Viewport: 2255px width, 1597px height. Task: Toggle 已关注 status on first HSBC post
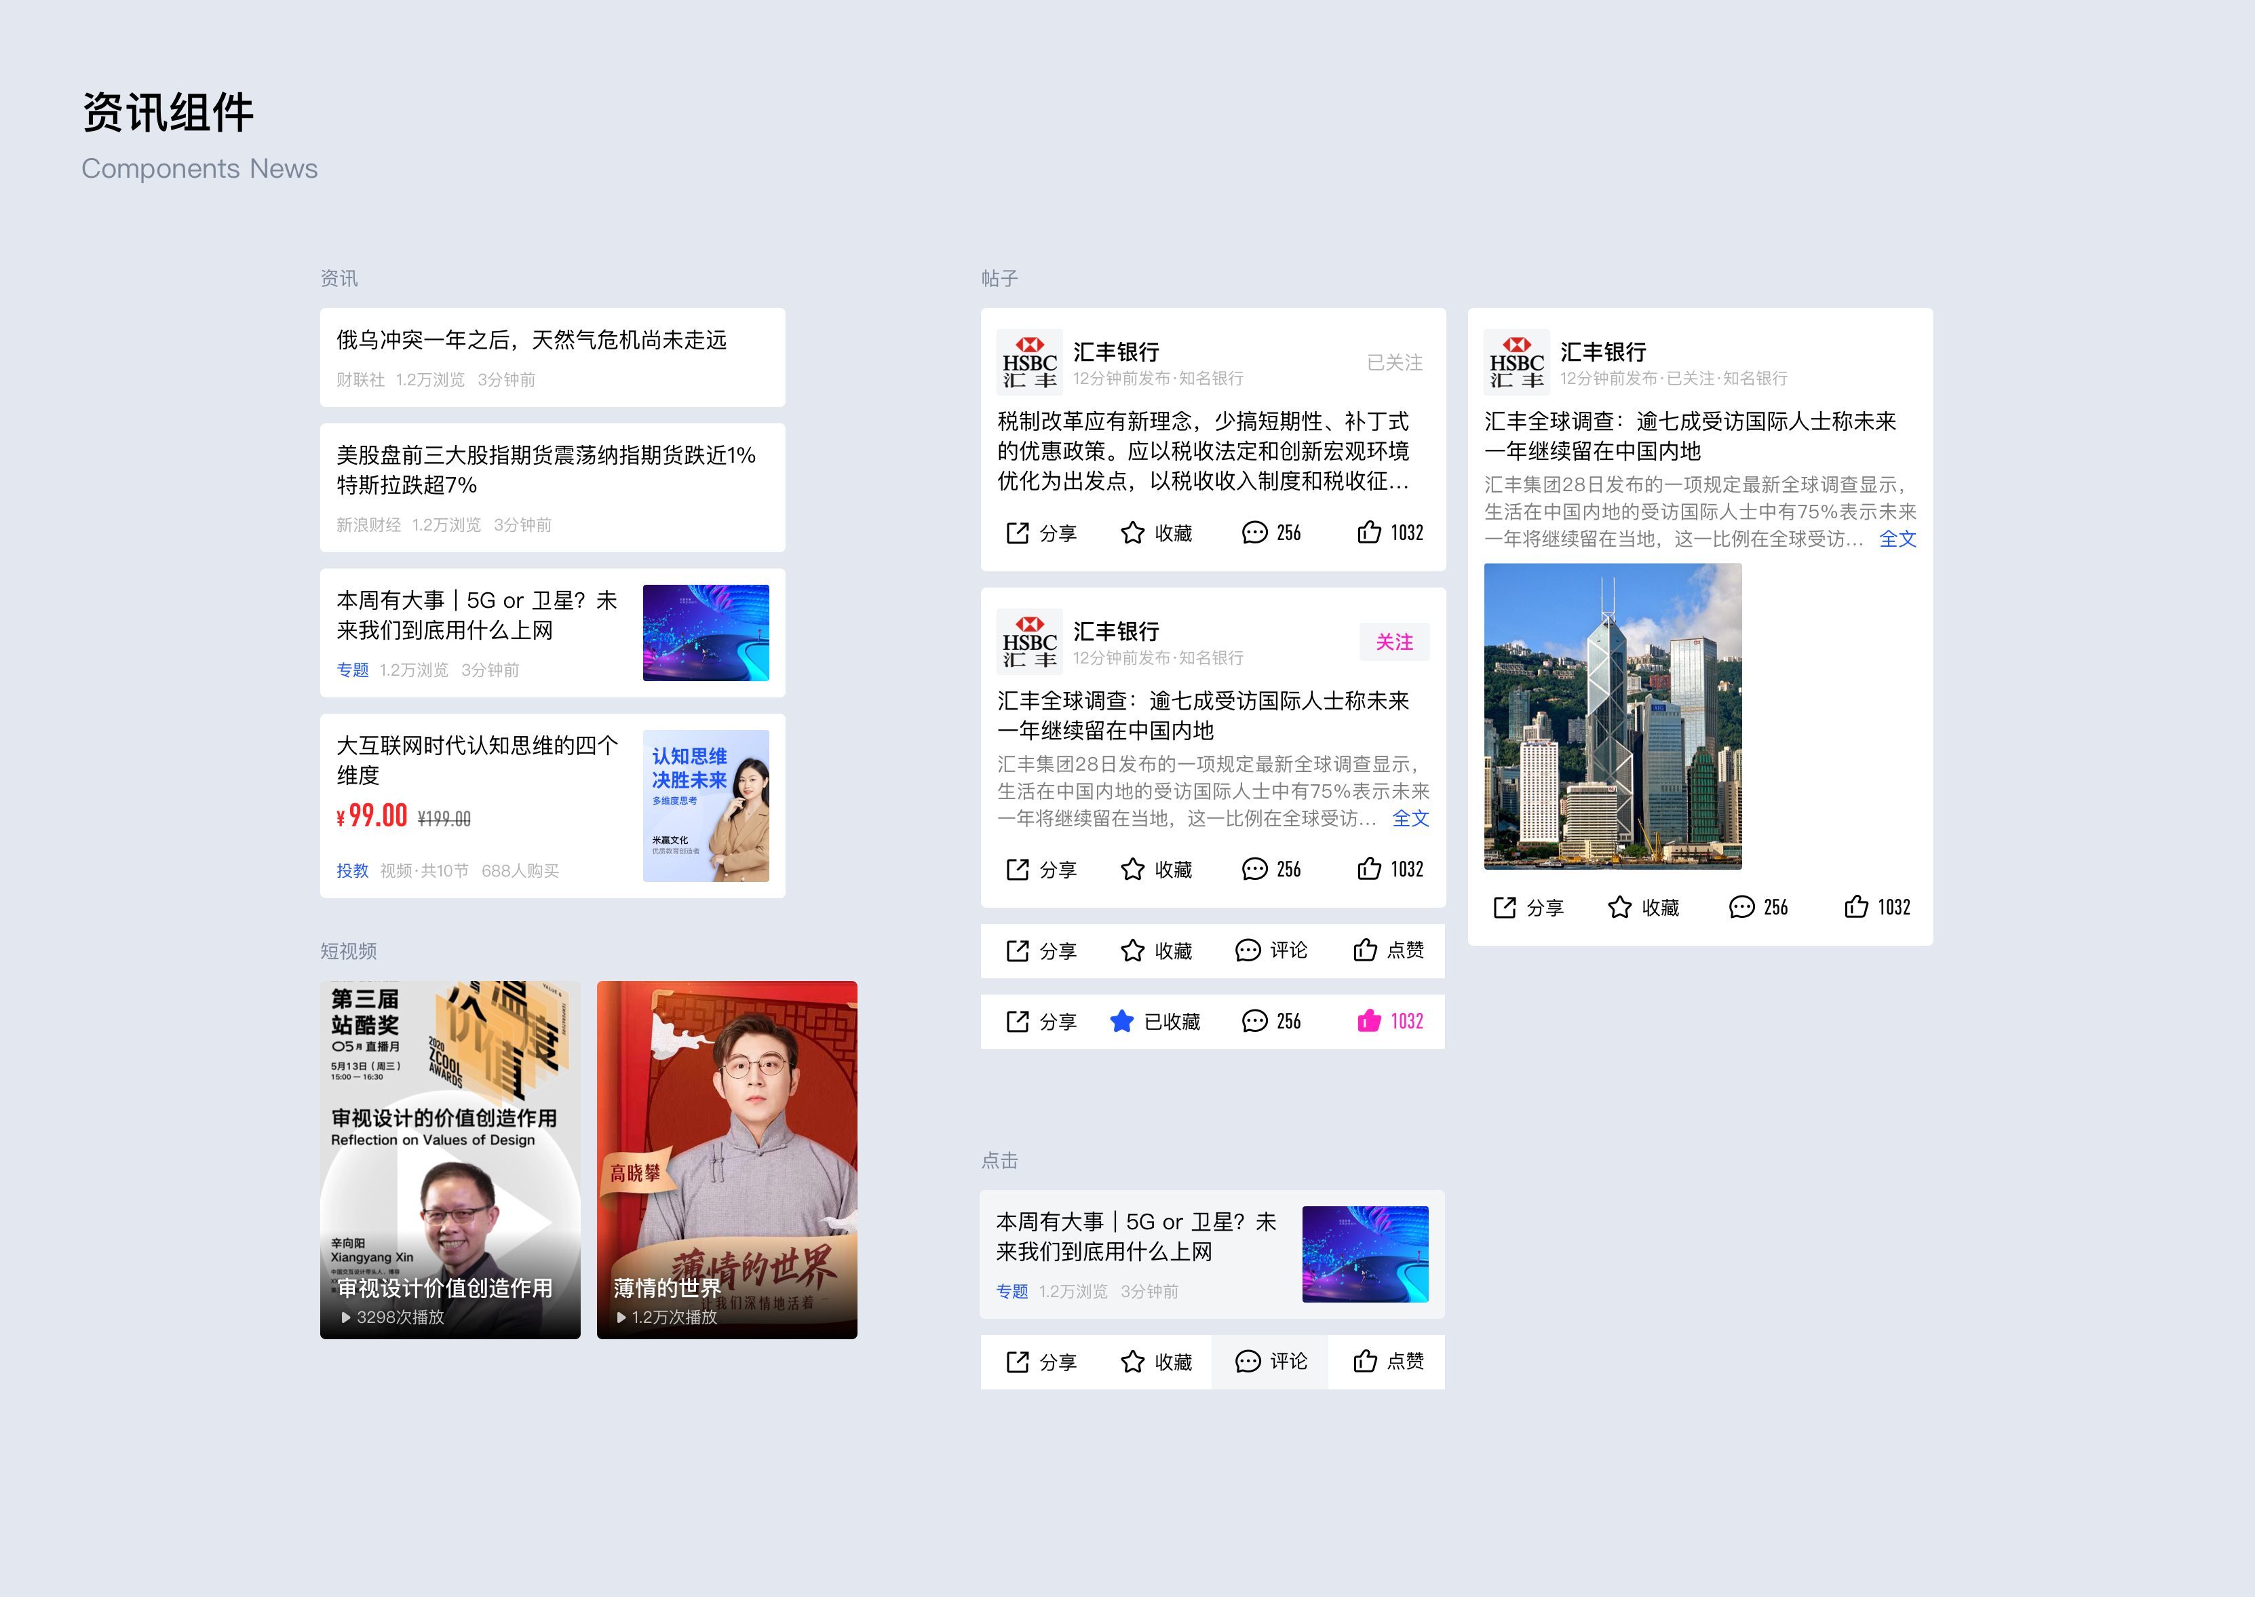click(1393, 363)
